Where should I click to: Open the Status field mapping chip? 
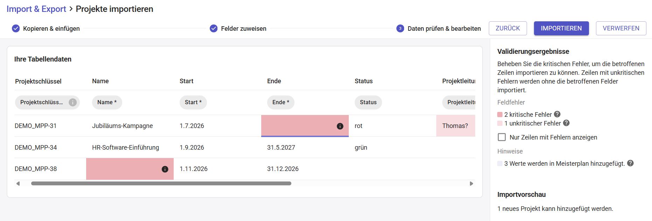(368, 102)
